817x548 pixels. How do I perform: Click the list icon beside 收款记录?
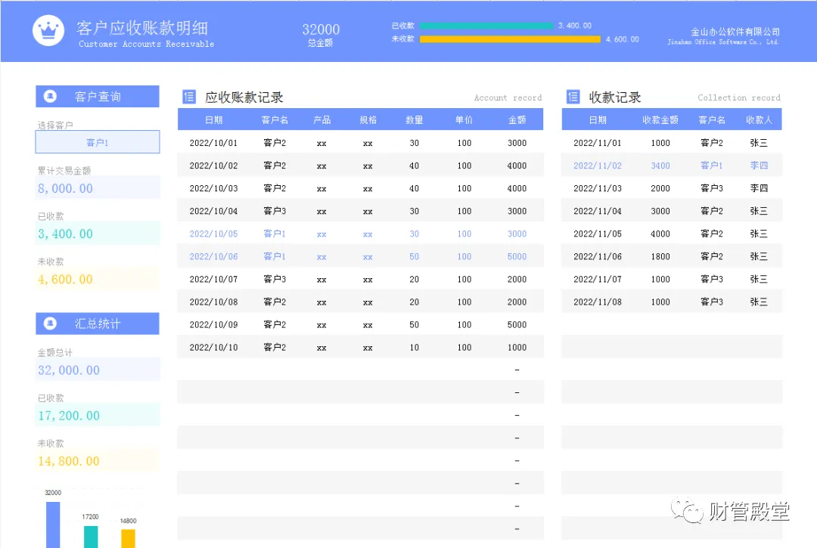573,97
